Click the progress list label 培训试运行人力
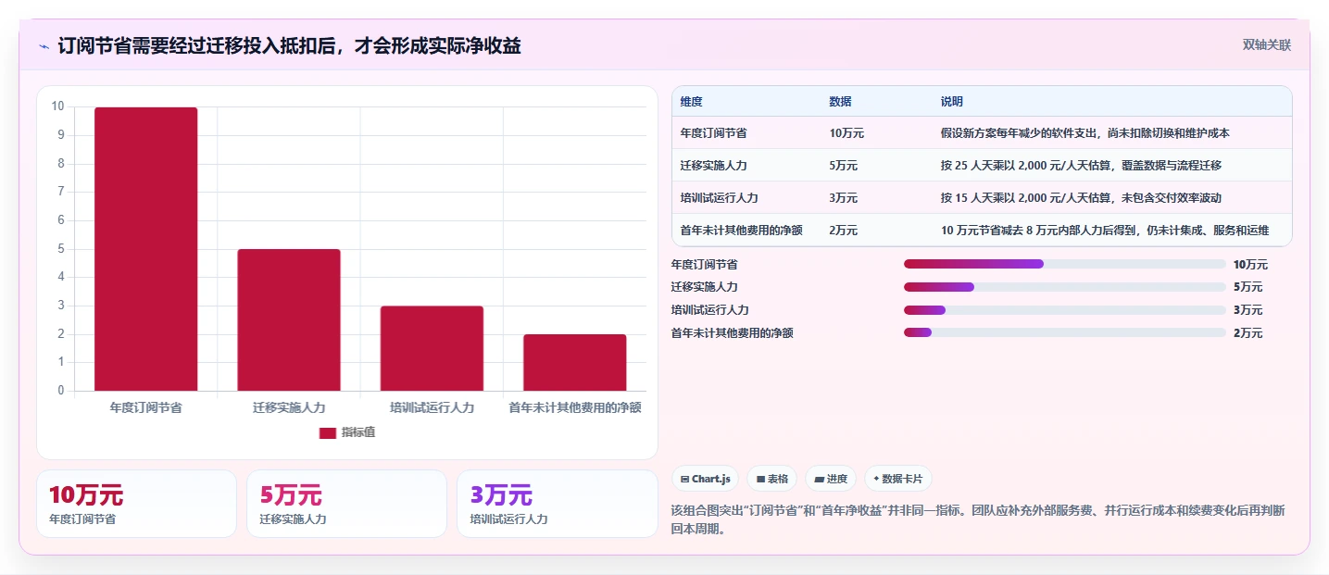Image resolution: width=1329 pixels, height=575 pixels. click(709, 310)
